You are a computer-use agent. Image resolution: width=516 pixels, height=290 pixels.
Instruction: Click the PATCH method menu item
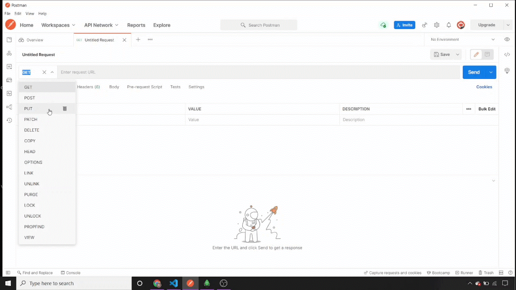point(30,119)
